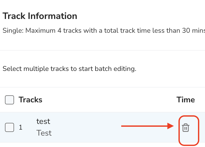Screen dimensions: 205x147
Task: Open the track titled test
Action: click(x=43, y=121)
